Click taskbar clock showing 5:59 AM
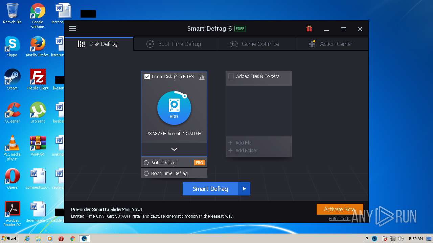Screen dimensions: 433x243 [x=416, y=239]
